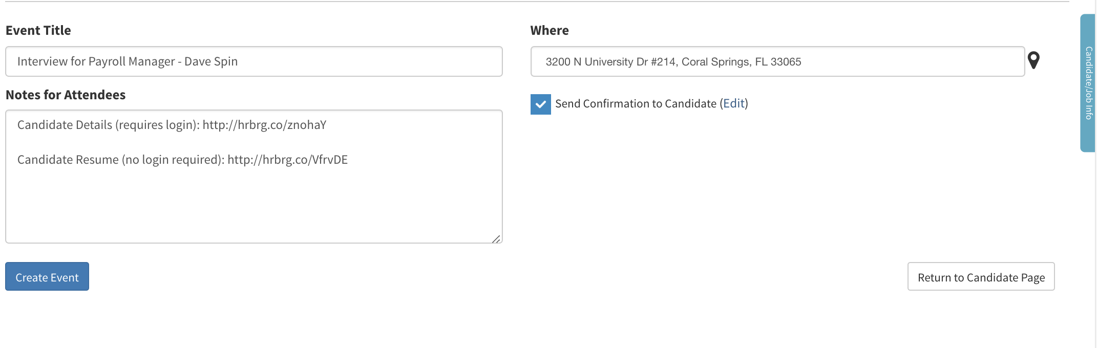The width and height of the screenshot is (1097, 348).
Task: Click the Candidate Resume URL in notes
Action: pyautogui.click(x=287, y=160)
